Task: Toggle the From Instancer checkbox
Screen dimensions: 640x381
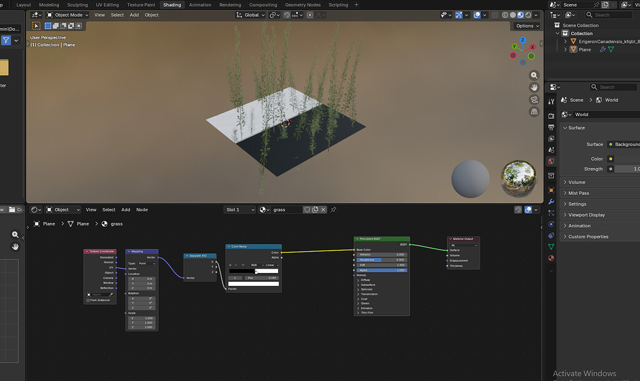Action: pos(87,300)
